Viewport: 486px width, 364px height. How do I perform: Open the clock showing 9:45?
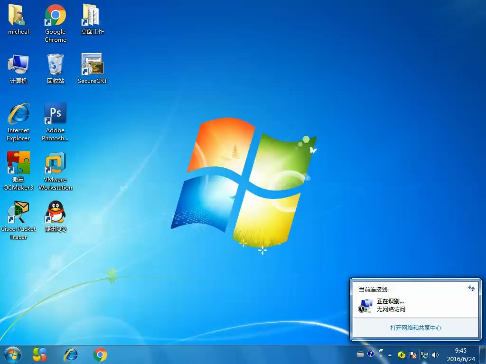point(461,355)
